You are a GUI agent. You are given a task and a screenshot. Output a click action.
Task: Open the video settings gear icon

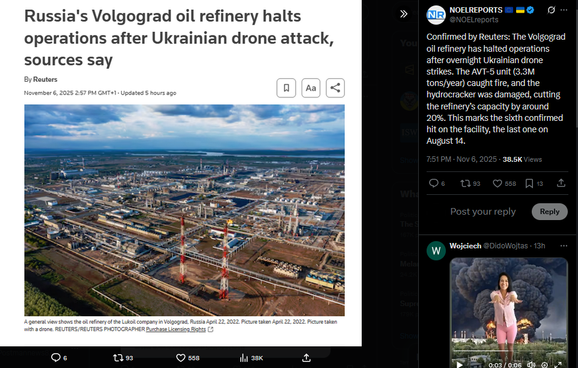[544, 364]
